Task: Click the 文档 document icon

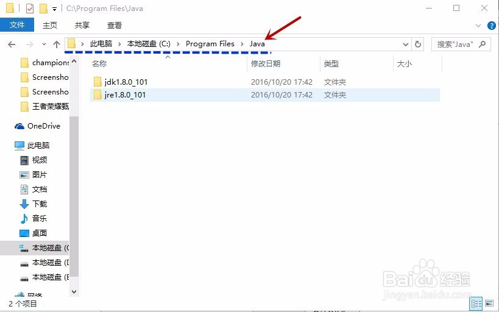Action: pyautogui.click(x=24, y=190)
